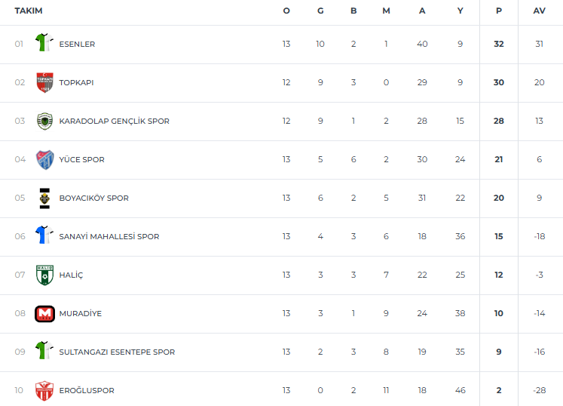
Task: Open the Topkapı team name link
Action: pyautogui.click(x=76, y=82)
